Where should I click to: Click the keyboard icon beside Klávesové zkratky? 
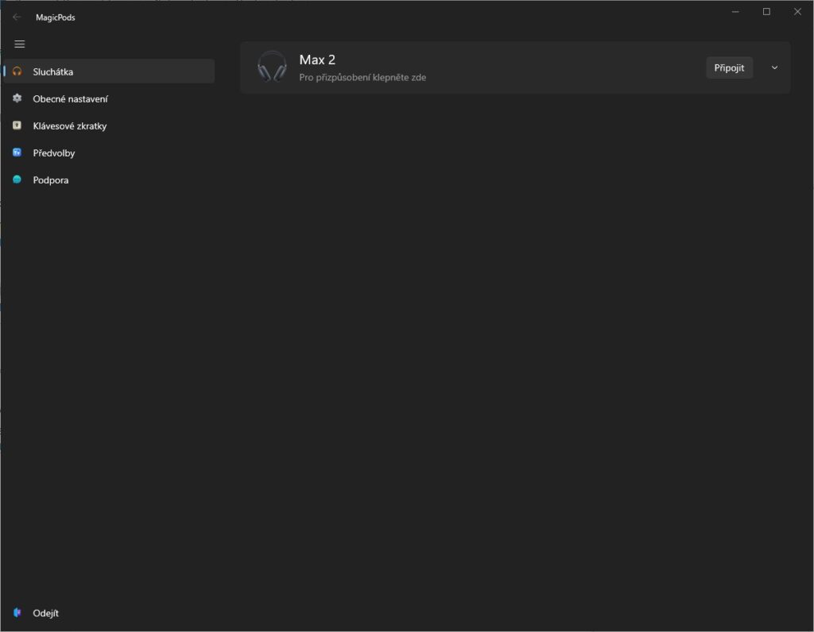pyautogui.click(x=17, y=125)
